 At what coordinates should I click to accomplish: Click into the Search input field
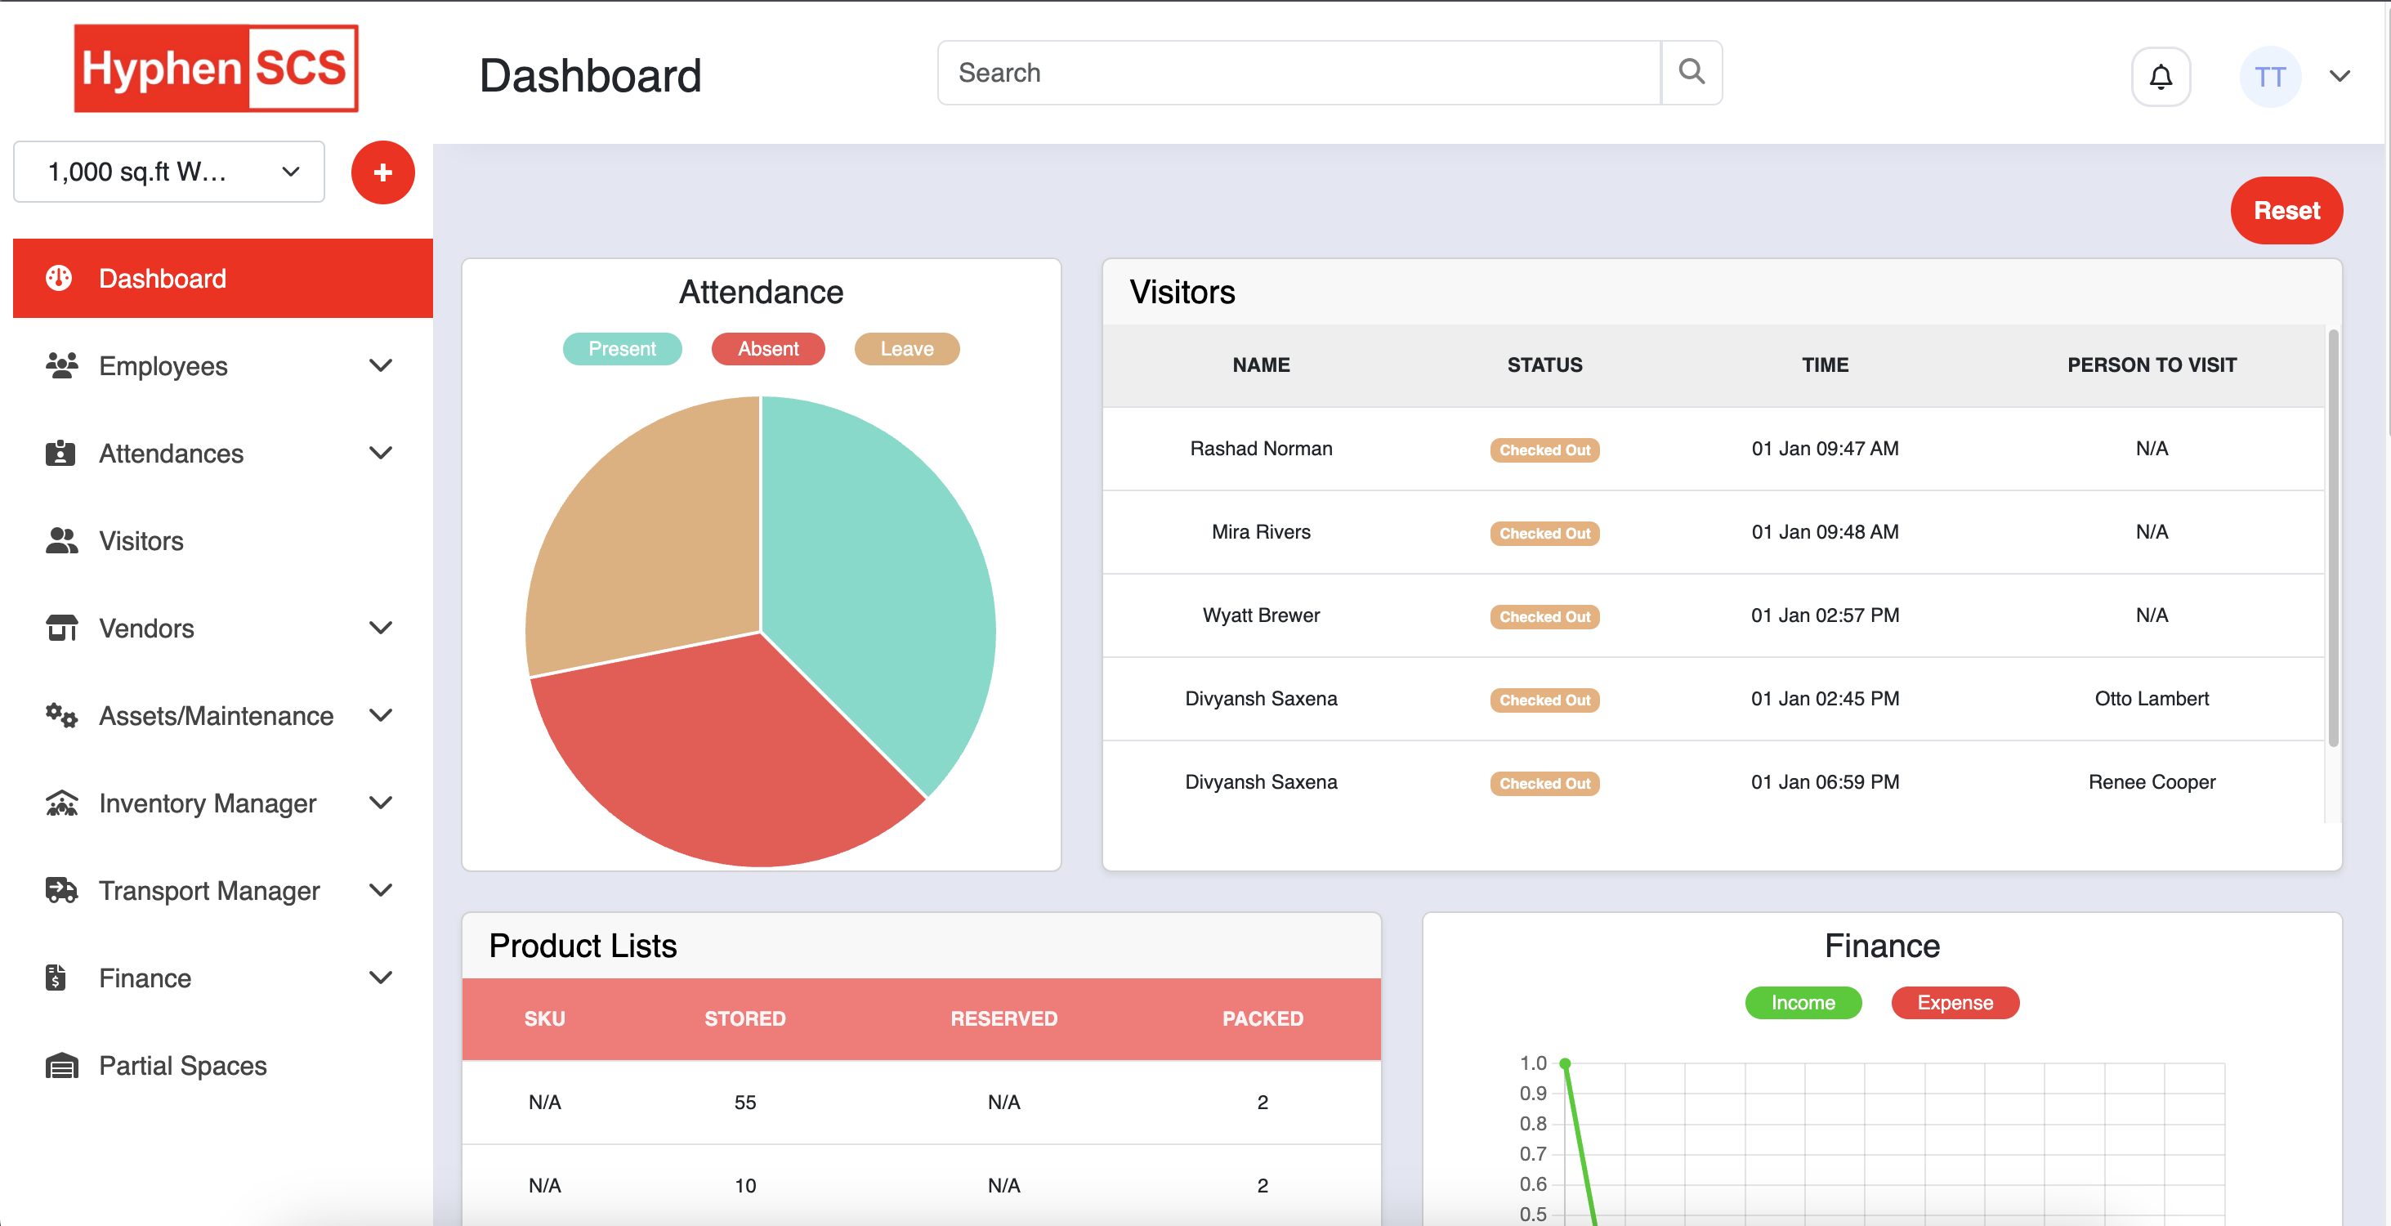click(1298, 73)
